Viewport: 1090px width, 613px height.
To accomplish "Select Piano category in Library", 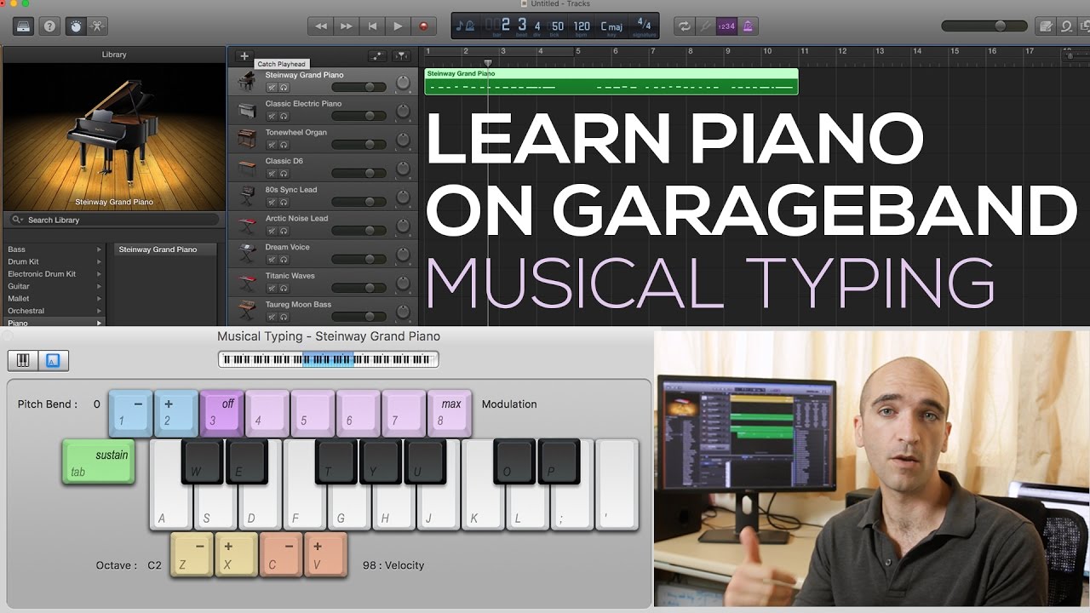I will [54, 323].
